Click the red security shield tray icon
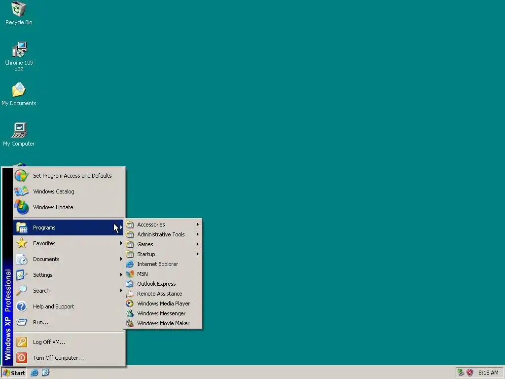505x379 pixels. tap(470, 373)
